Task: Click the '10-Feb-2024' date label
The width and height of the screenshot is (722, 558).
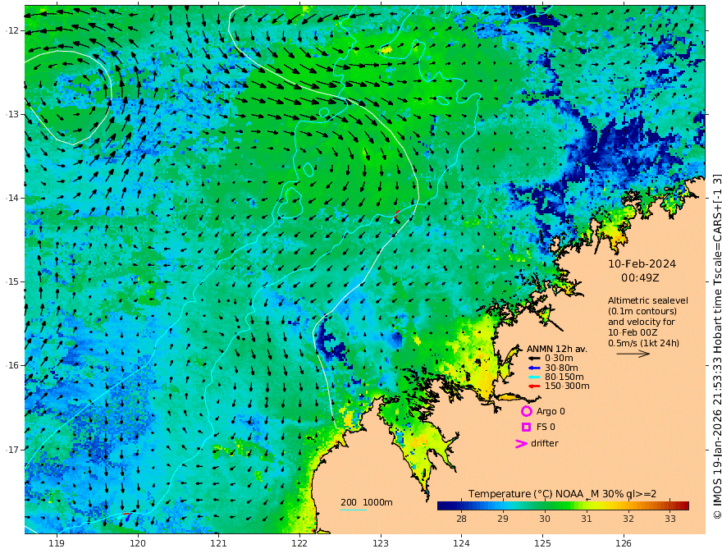Action: click(642, 263)
